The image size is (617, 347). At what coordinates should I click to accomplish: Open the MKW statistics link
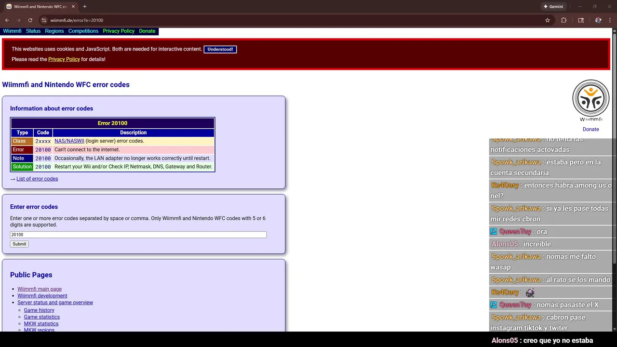(41, 324)
